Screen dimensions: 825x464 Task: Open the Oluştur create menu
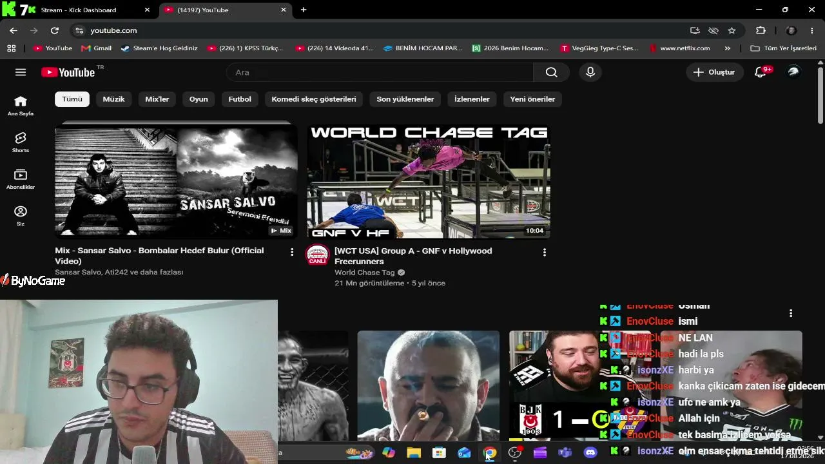[714, 72]
